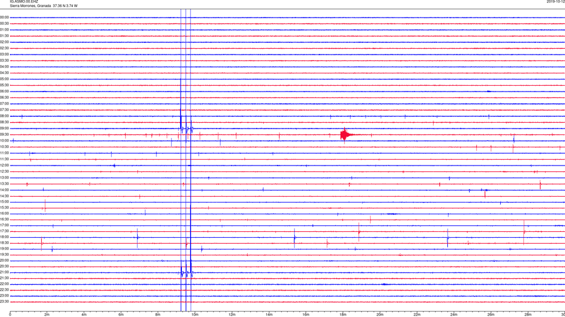
Task: Click the 18m tick on the minutes axis
Action: pos(343,315)
